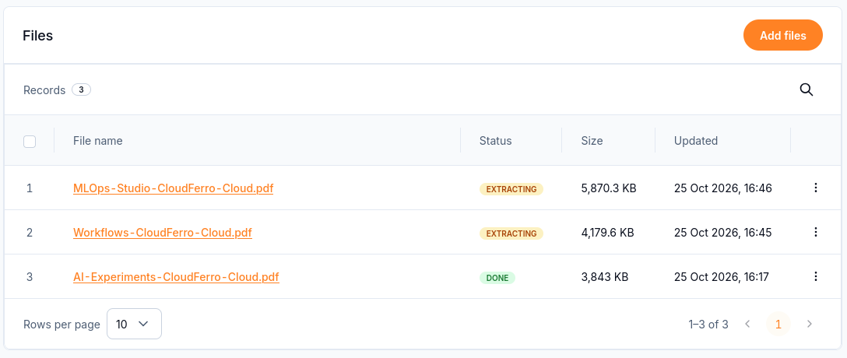Open MLOps-Studio-CloudFerro-Cloud.pdf link
This screenshot has height=358, width=847.
click(173, 188)
